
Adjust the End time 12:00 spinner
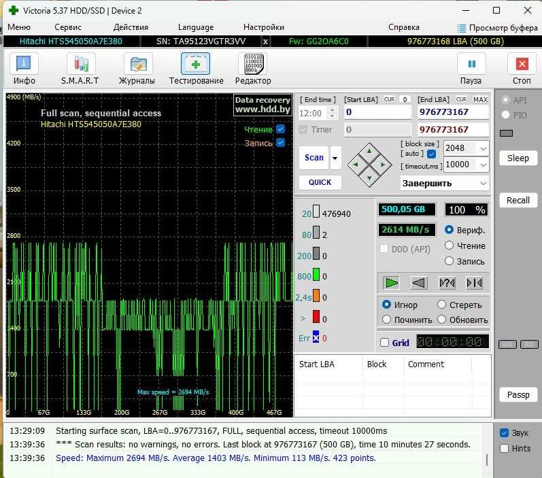click(x=332, y=113)
